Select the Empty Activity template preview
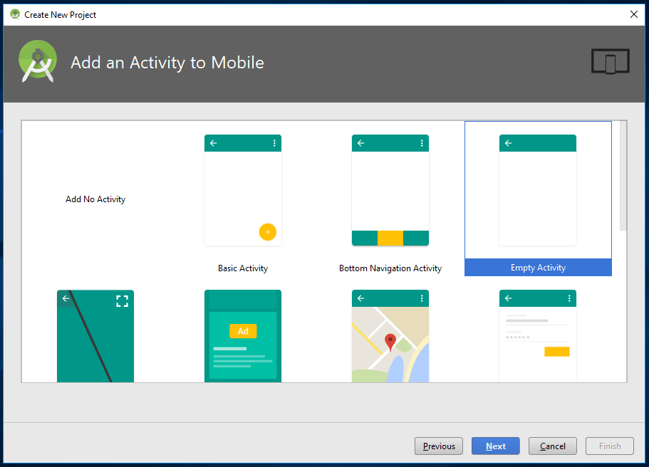The width and height of the screenshot is (649, 467). [x=538, y=191]
